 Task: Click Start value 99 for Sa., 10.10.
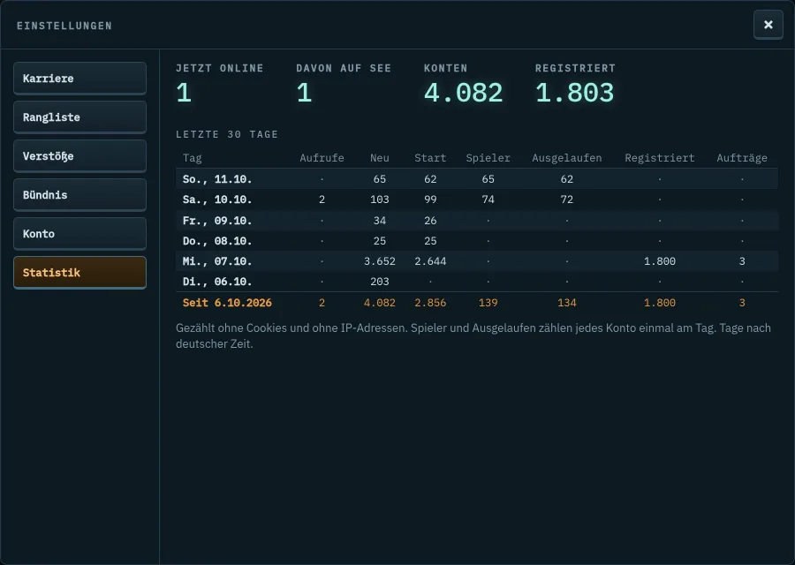430,200
